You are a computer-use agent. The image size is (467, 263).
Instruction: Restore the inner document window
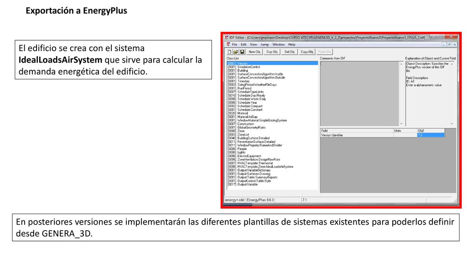[x=449, y=44]
